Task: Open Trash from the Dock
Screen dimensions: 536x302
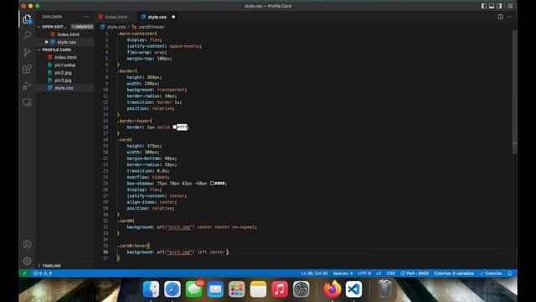Action: pos(385,289)
